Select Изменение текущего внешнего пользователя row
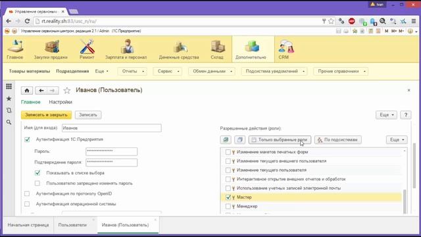This screenshot has height=237, width=421. point(311,161)
